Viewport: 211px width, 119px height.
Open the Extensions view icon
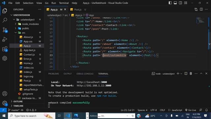point(5,49)
